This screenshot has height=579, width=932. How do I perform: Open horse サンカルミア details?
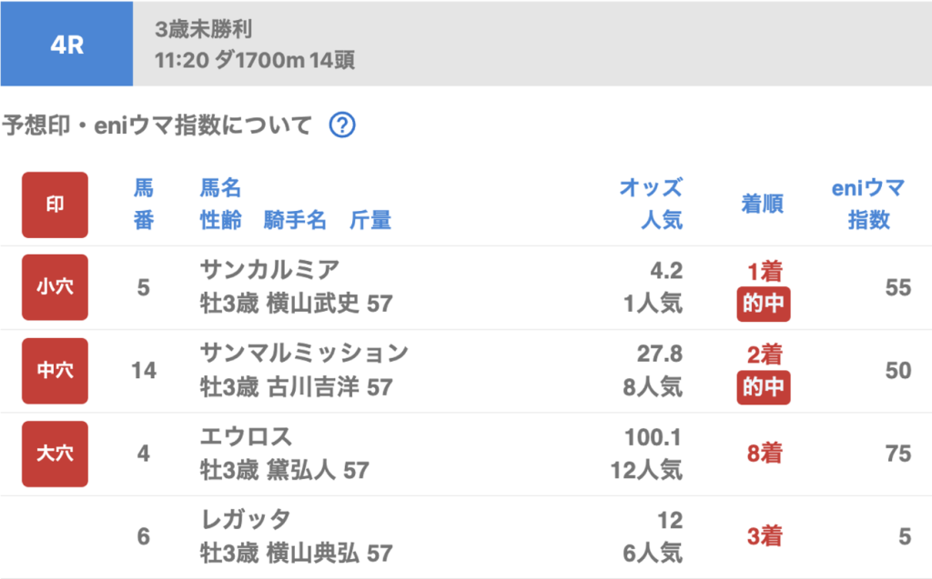[x=269, y=269]
